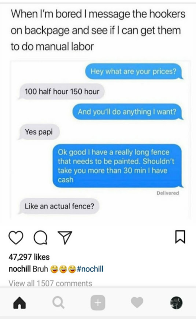Save post using the bookmark icon
This screenshot has height=319, width=196.
pyautogui.click(x=180, y=237)
